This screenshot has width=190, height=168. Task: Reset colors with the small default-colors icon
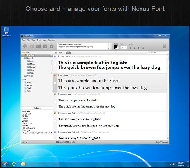click(115, 49)
